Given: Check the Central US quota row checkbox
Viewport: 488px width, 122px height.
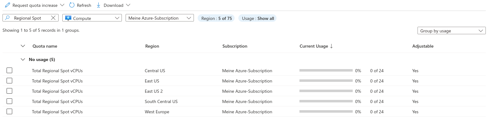Looking at the screenshot, I should tap(9, 71).
